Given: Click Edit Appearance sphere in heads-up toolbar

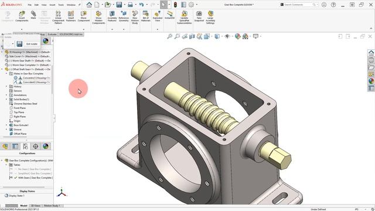Looking at the screenshot, I should pyautogui.click(x=237, y=36).
